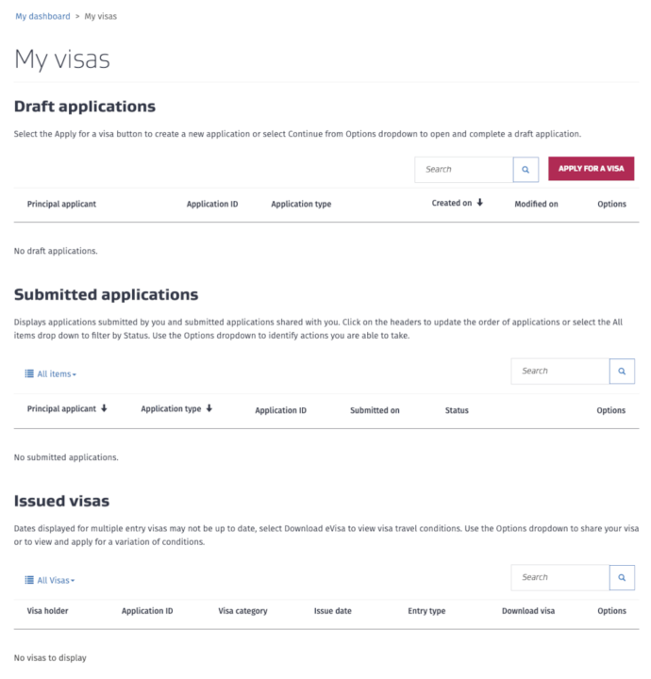Sort issued visas by Issue date header

[x=332, y=611]
